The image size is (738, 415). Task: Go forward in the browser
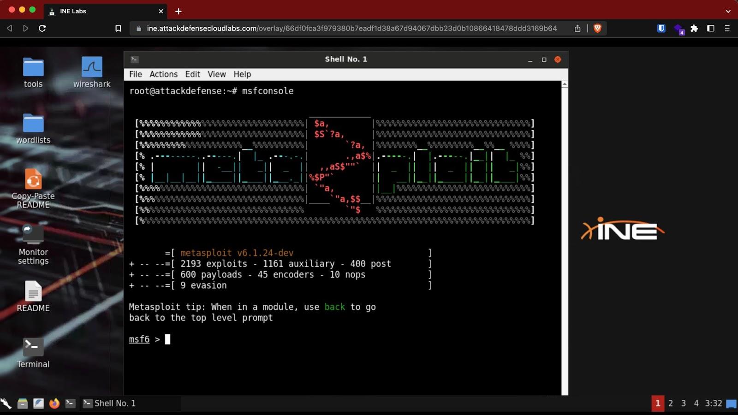pyautogui.click(x=26, y=28)
